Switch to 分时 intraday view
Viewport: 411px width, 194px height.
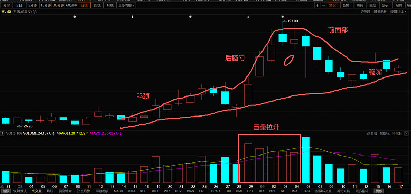[x=6, y=5]
